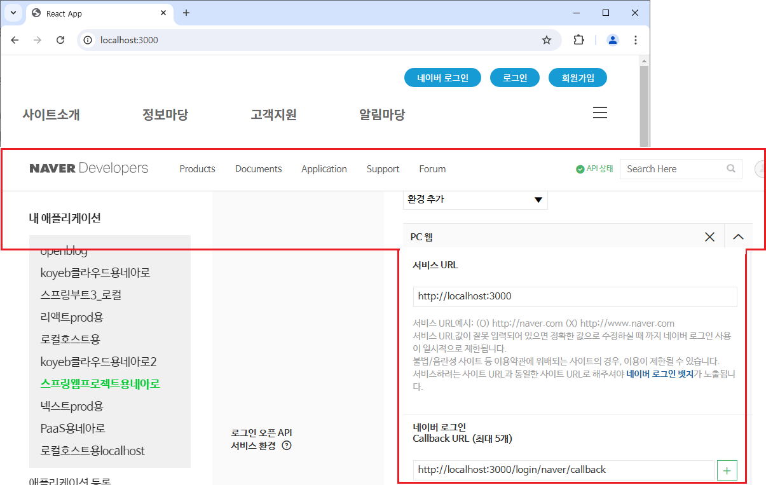Click the browser forward arrow
The image size is (766, 485).
(x=38, y=40)
